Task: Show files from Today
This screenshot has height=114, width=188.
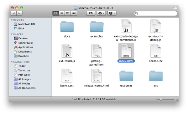Action: (20, 66)
